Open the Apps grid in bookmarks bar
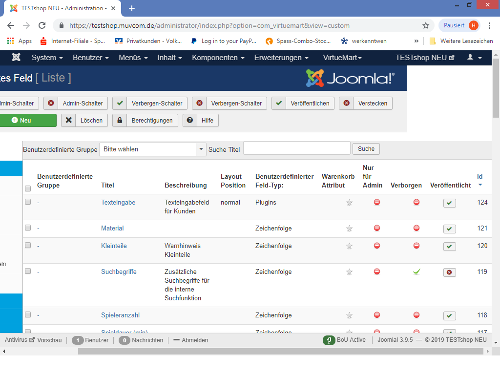 point(11,41)
